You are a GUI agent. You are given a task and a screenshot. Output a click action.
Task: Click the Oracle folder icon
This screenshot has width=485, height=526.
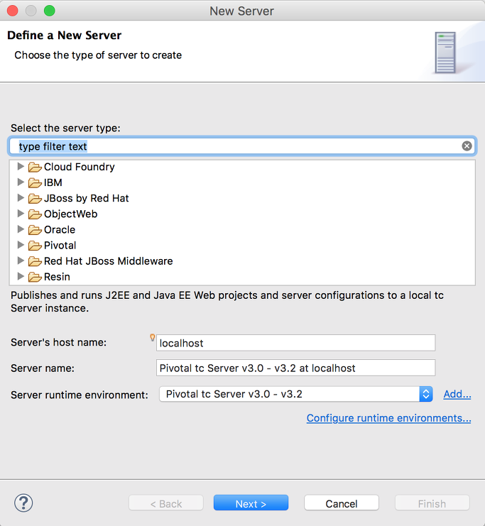35,230
